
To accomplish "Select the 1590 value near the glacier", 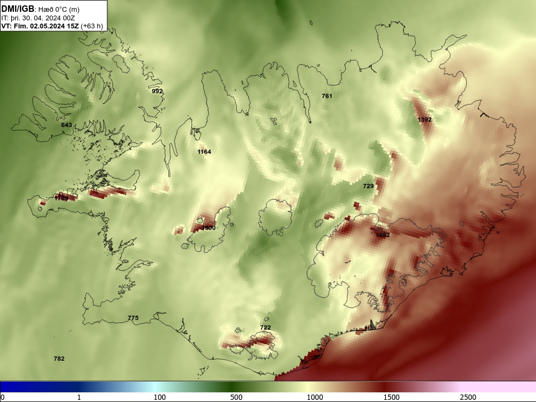I will (x=209, y=228).
